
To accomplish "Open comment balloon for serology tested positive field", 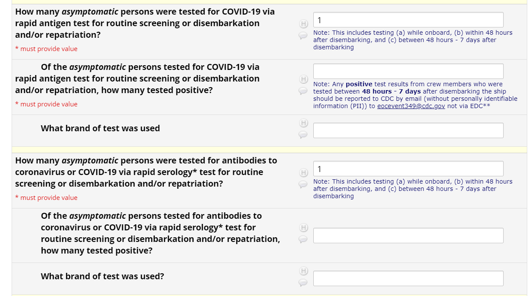I will pyautogui.click(x=303, y=239).
